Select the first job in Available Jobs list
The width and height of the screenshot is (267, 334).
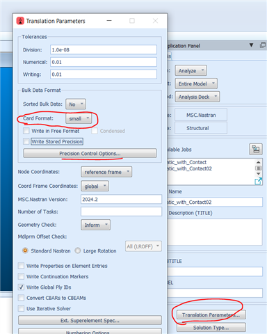click(187, 162)
